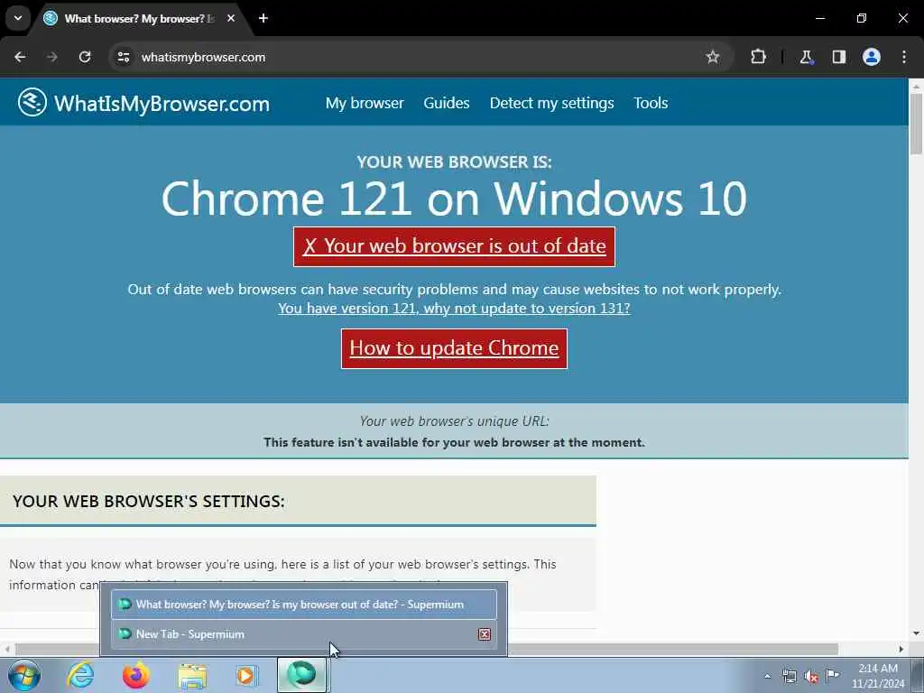Open Action Center flag icon
This screenshot has height=693, width=924.
click(833, 675)
